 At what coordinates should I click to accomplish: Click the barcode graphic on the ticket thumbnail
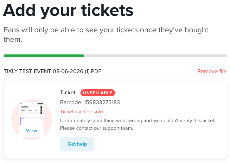41,110
